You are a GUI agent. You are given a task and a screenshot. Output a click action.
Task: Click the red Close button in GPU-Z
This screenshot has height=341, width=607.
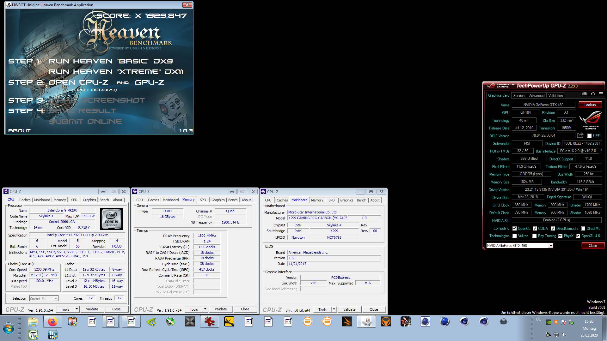(x=593, y=246)
